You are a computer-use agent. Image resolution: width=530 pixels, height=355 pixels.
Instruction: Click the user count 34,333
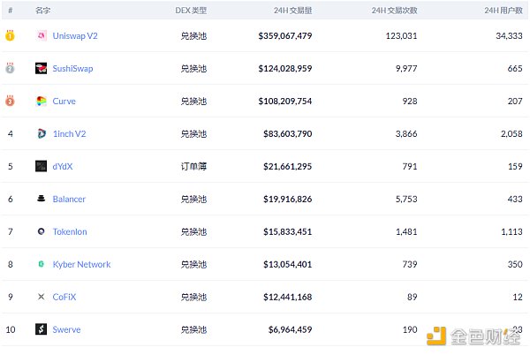coord(510,36)
